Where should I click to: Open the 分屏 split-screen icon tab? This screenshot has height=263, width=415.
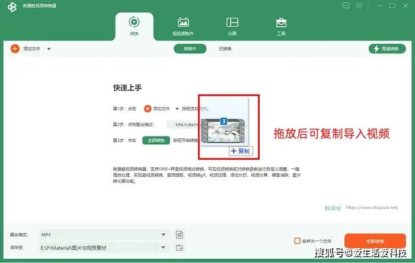click(232, 26)
